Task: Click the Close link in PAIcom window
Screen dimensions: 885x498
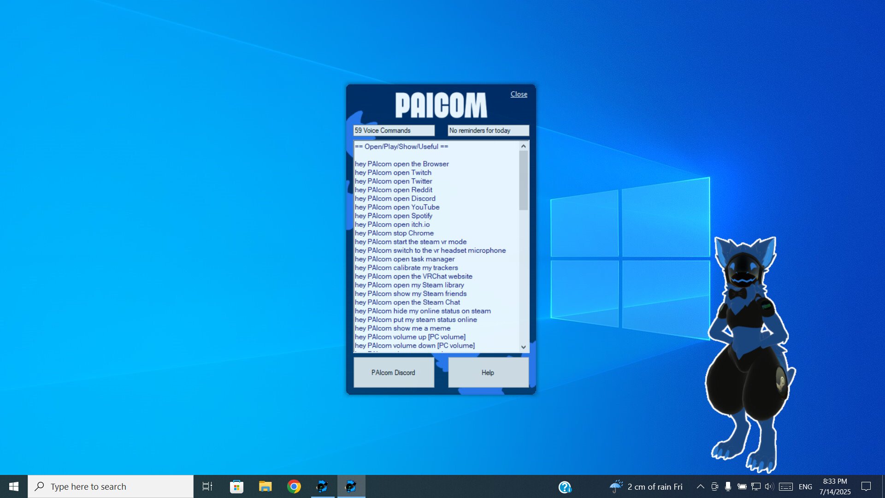Action: 519,94
